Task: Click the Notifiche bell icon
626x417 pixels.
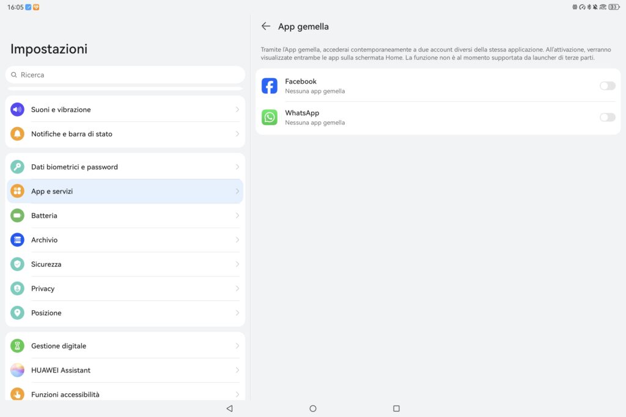Action: tap(17, 134)
